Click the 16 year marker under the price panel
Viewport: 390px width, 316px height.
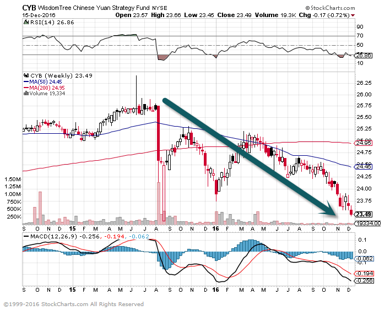coord(215,228)
